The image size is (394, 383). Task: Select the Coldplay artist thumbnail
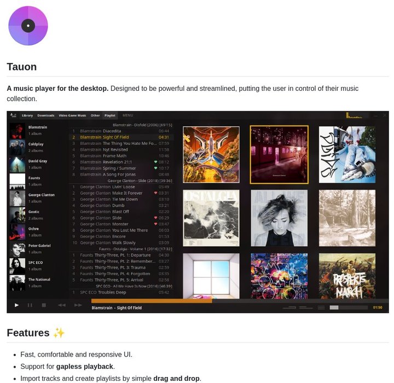(18, 147)
